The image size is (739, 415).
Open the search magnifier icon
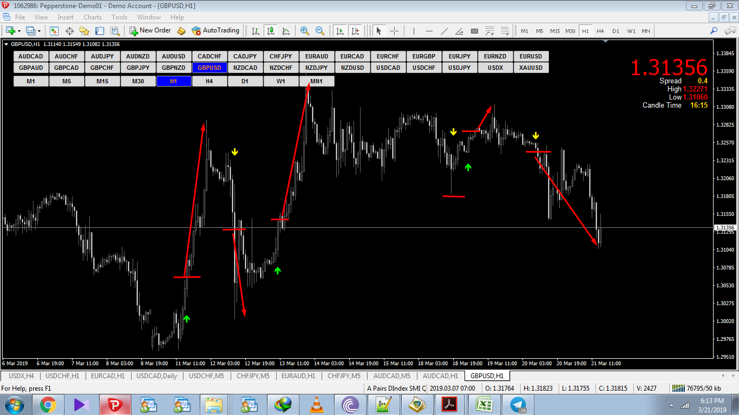coord(714,31)
